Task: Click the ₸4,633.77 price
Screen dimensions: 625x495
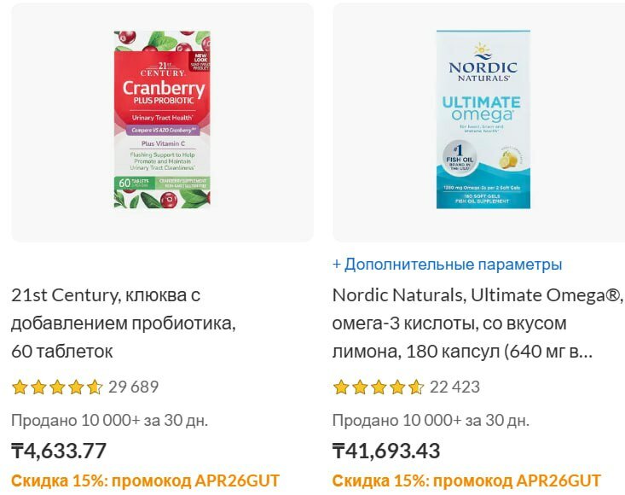Action: click(59, 451)
